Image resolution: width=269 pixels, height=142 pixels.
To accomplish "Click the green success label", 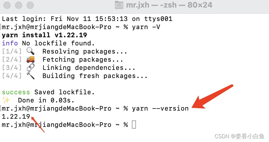I will pyautogui.click(x=16, y=92).
